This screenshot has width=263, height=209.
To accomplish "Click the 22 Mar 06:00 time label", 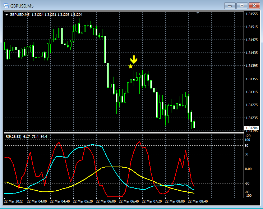I will coord(106,201).
